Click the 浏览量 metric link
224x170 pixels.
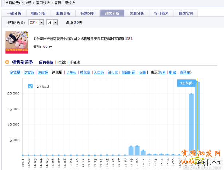coord(15,72)
